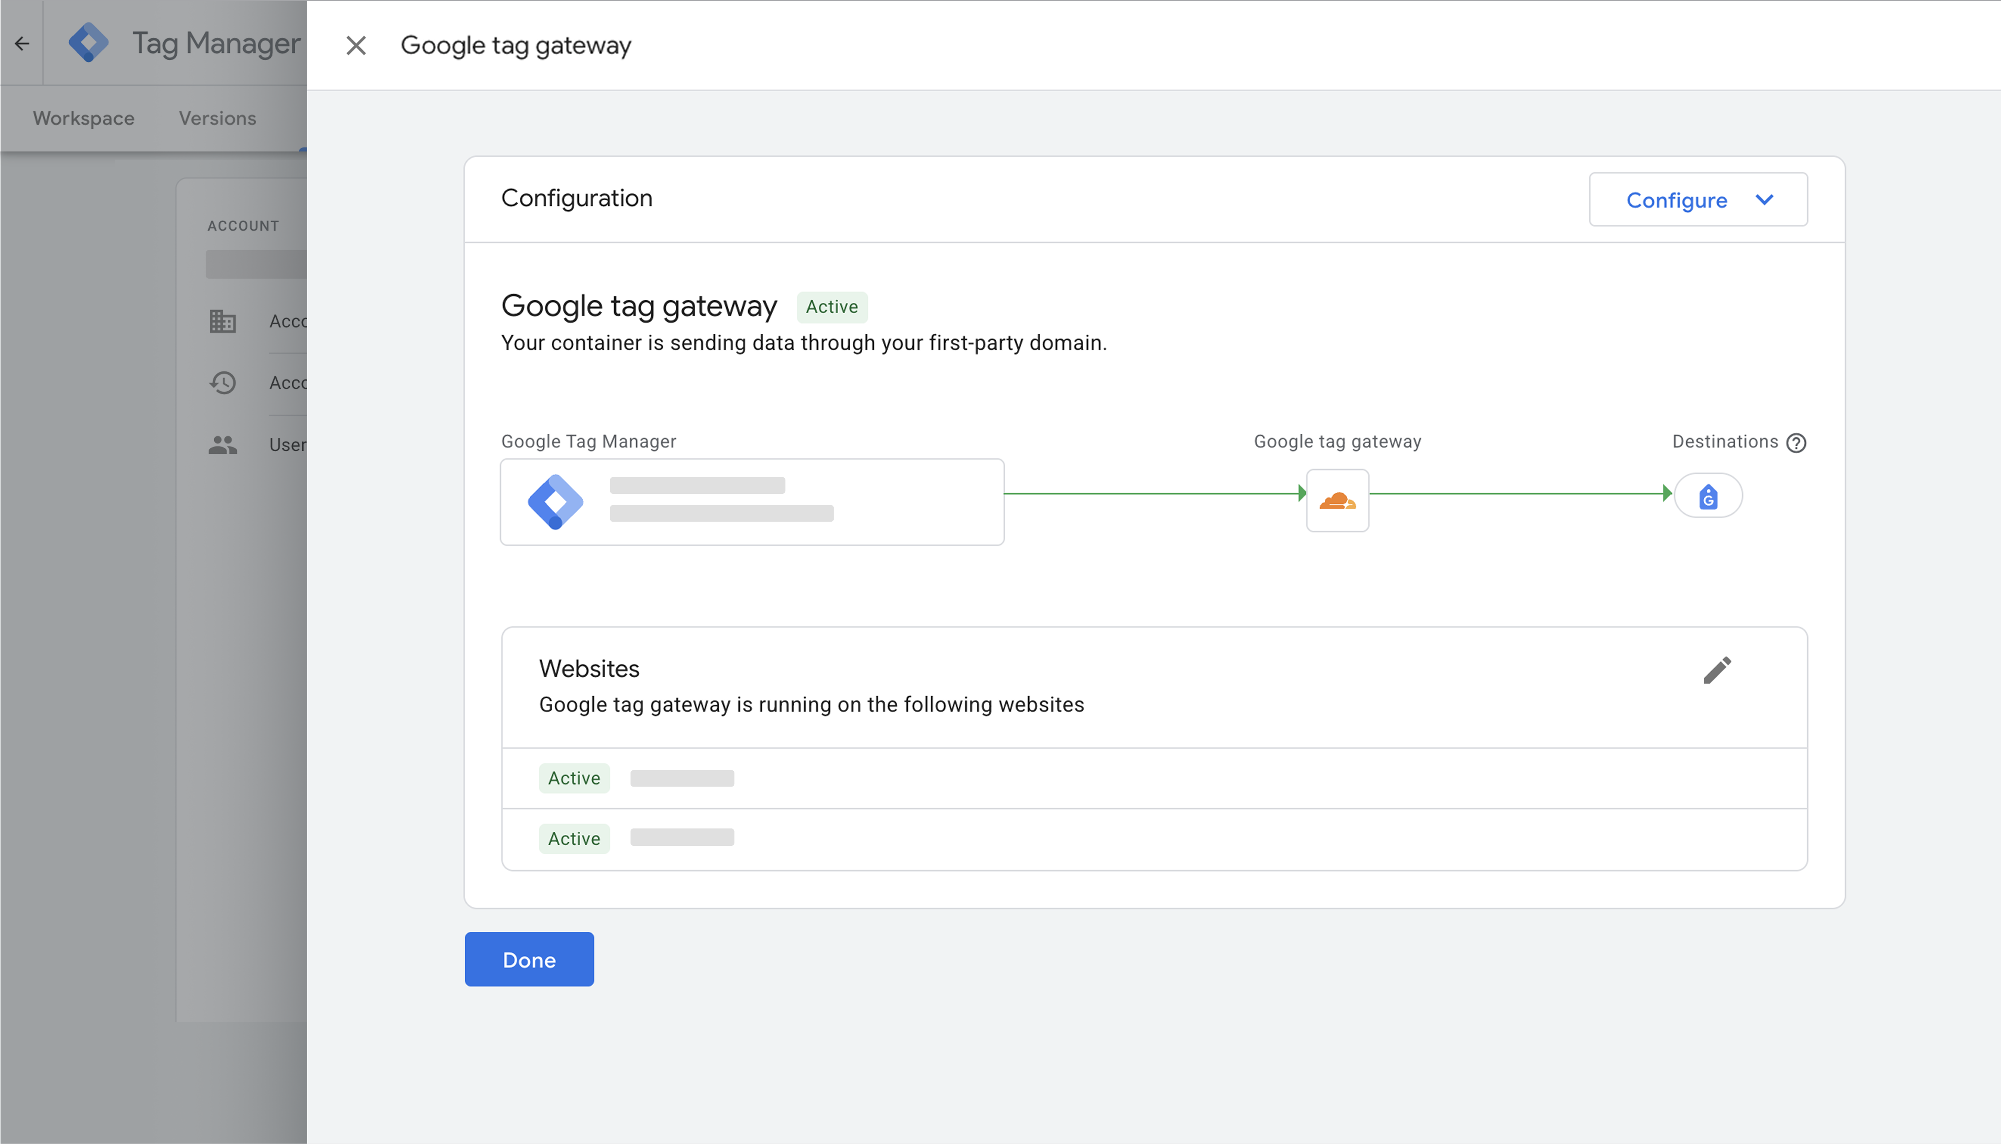Click the Destinations help question icon
2001x1144 pixels.
[x=1795, y=443]
